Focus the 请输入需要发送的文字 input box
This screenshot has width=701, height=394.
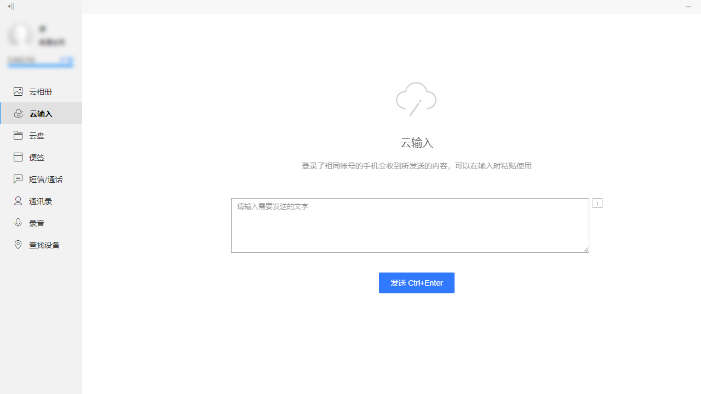[x=410, y=225]
